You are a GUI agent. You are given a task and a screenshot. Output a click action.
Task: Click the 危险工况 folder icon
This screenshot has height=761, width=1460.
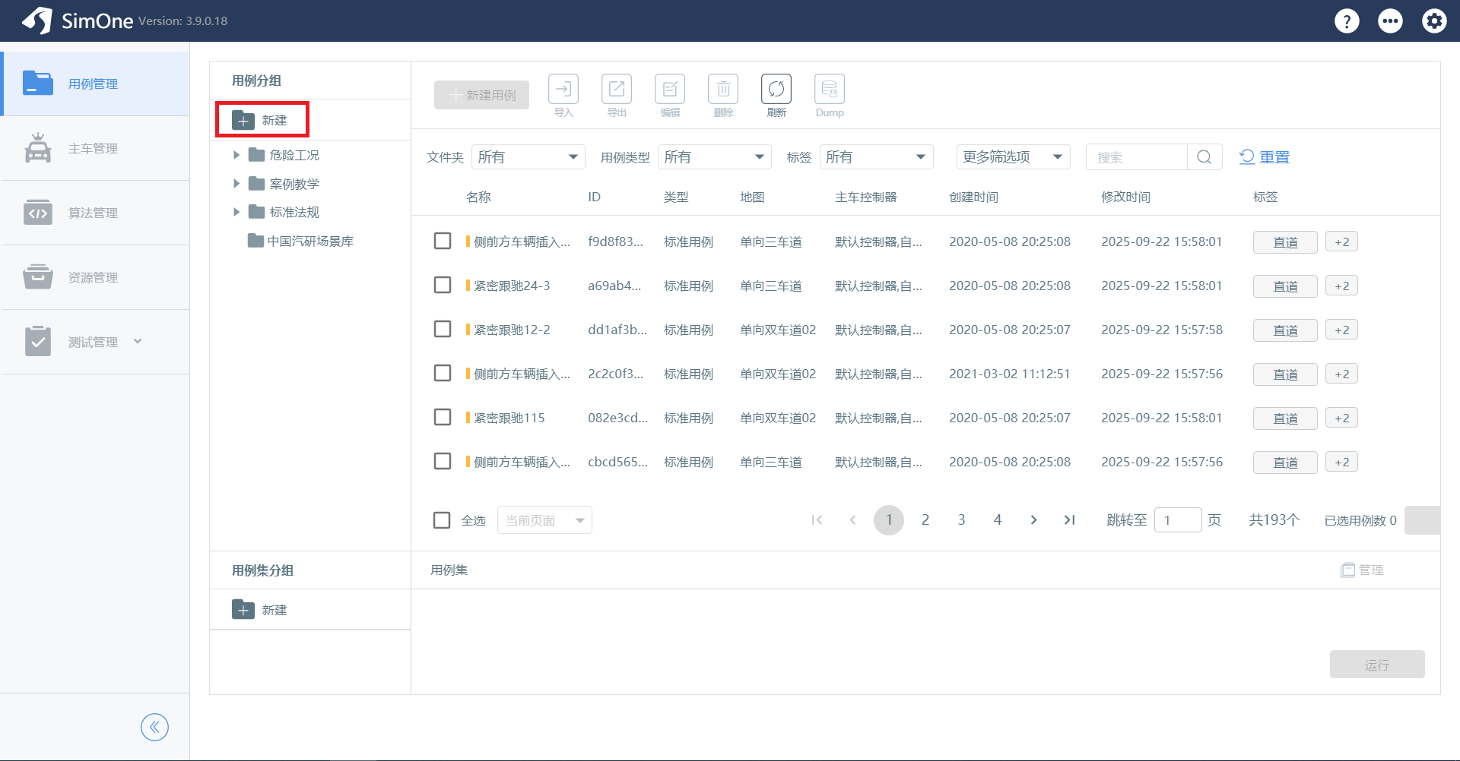click(256, 155)
